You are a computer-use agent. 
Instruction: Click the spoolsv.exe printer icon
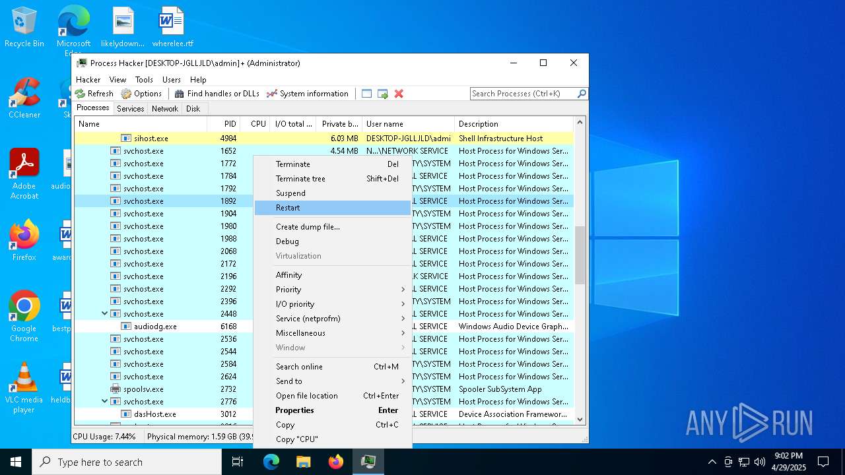116,389
